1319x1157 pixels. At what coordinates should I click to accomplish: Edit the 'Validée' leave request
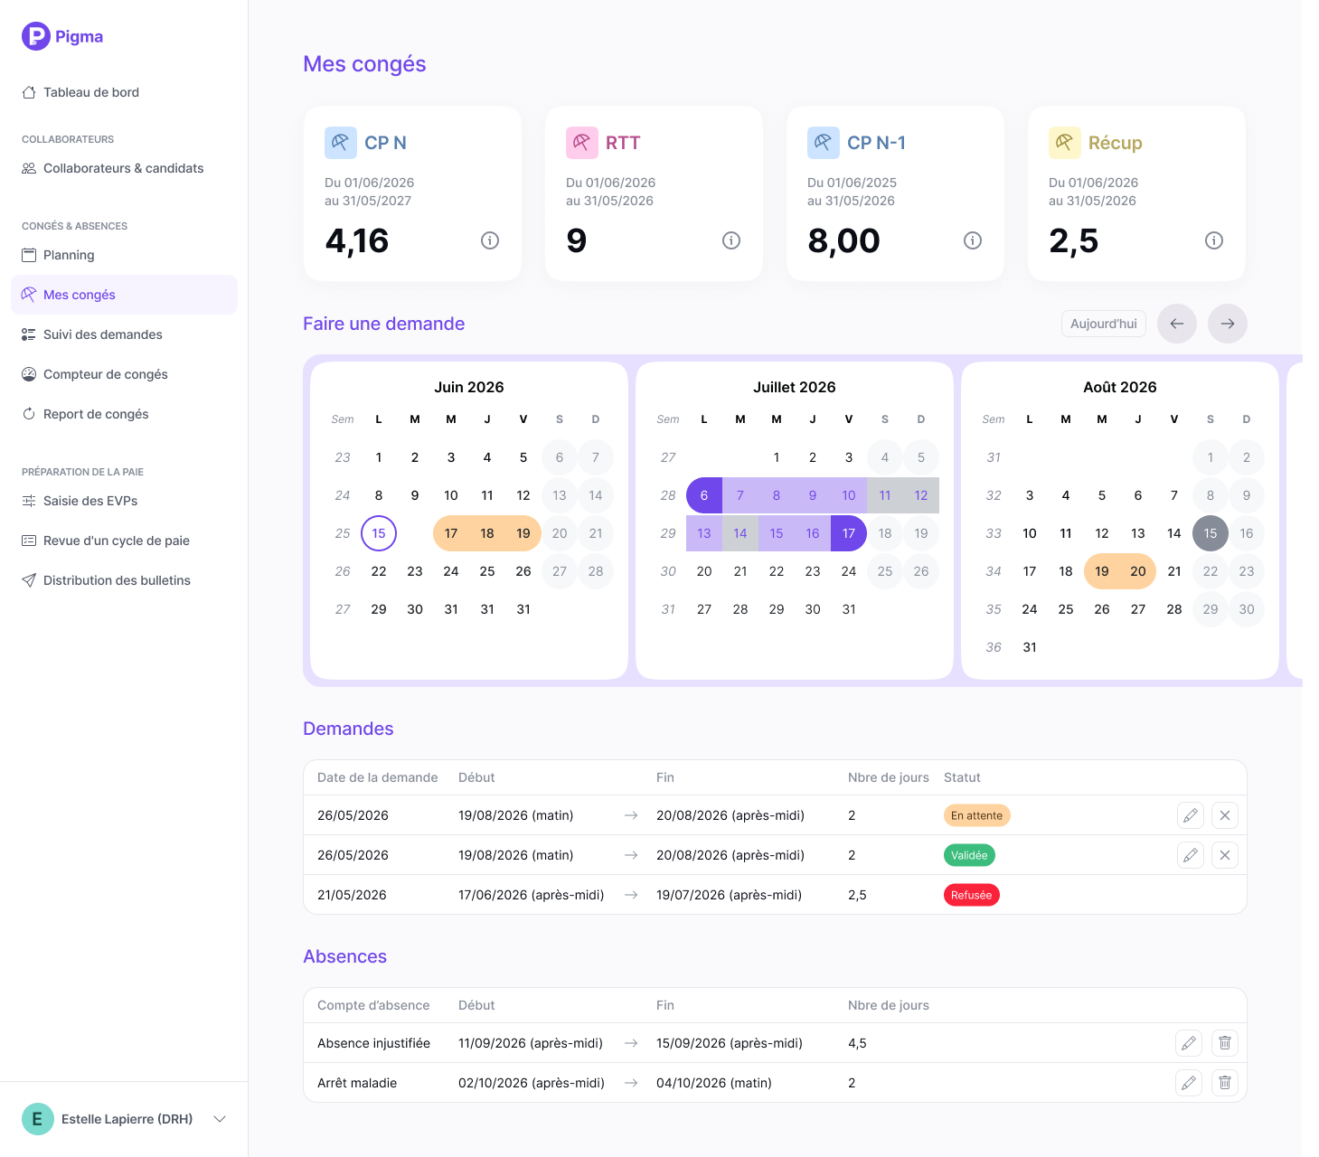1191,855
